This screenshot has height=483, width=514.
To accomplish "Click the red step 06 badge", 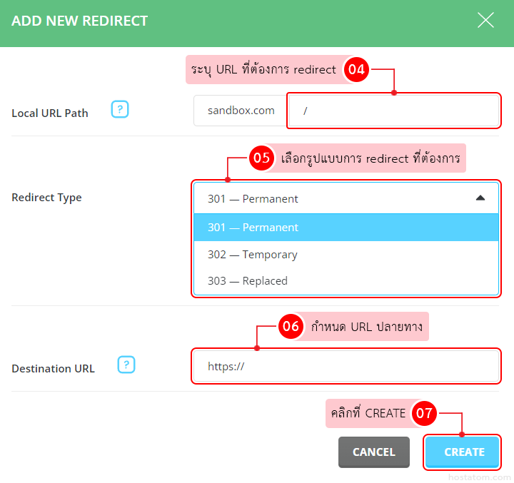I will [291, 327].
